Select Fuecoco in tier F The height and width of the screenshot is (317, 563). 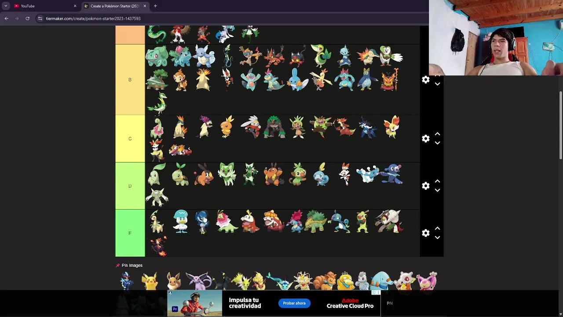click(251, 221)
